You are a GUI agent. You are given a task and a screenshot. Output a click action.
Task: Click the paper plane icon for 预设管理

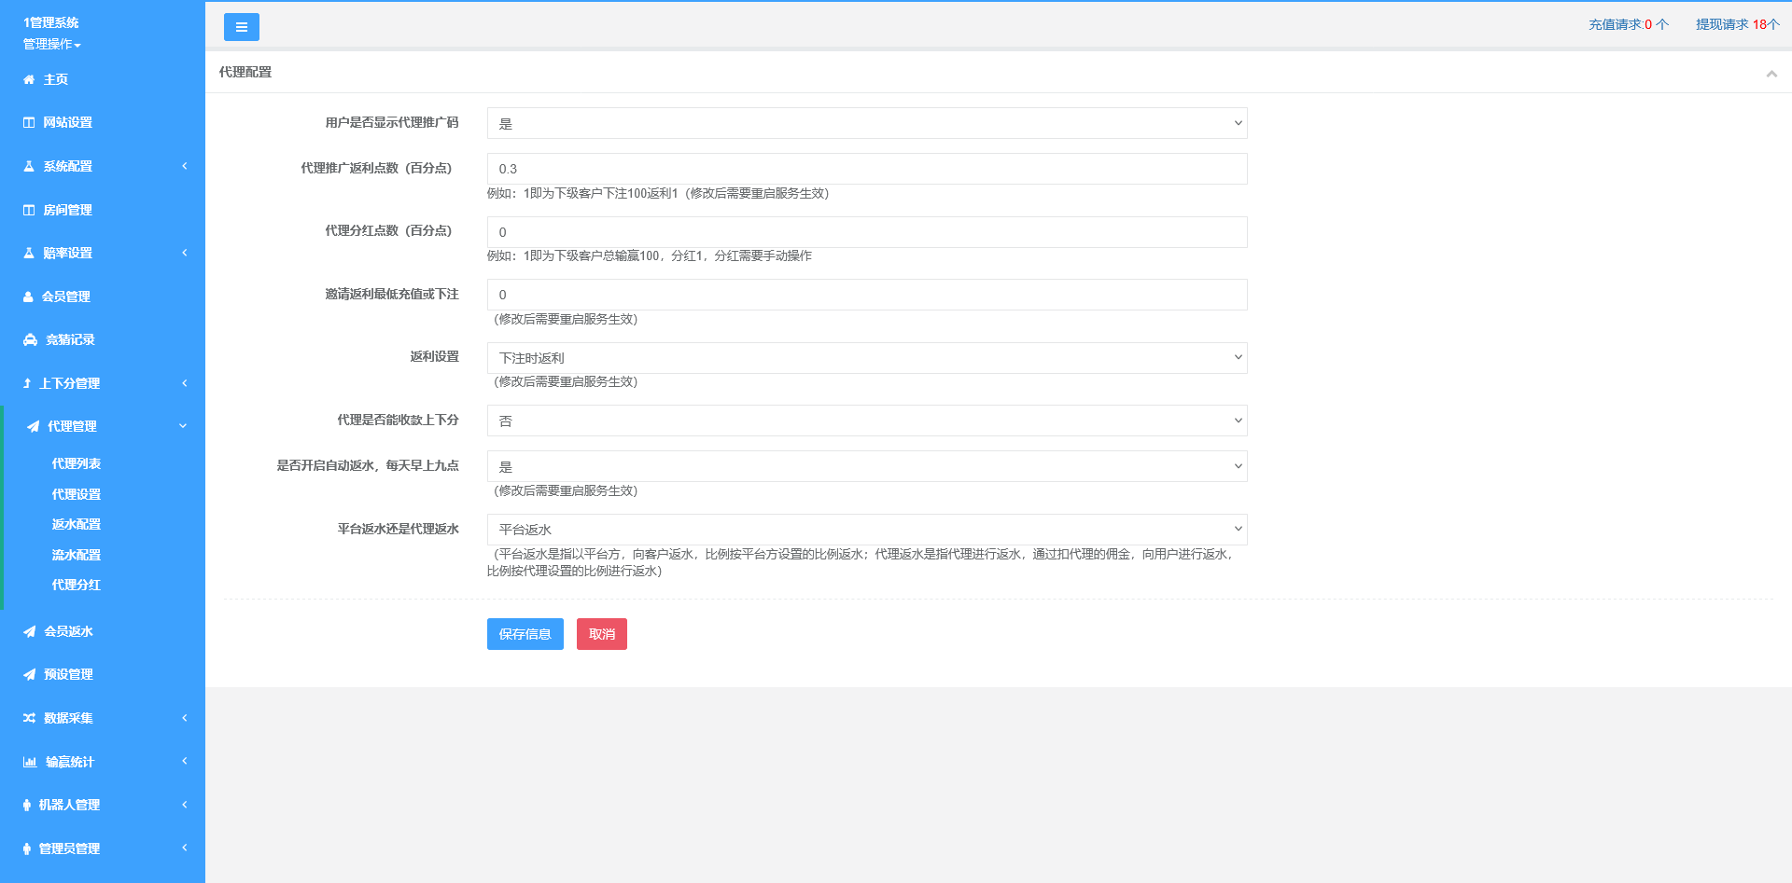tap(30, 675)
